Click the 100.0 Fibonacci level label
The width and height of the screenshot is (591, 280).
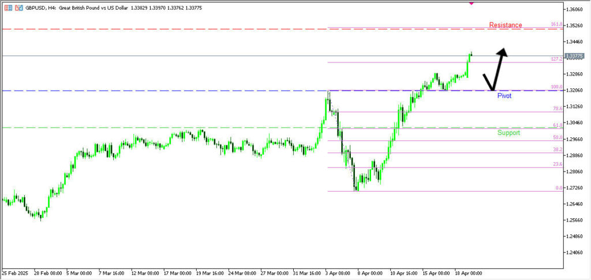(556, 87)
